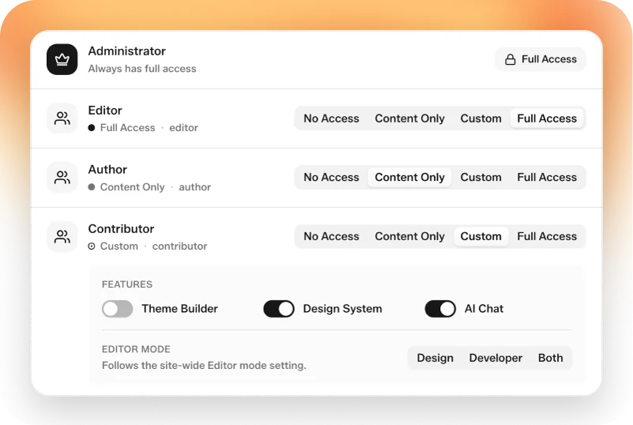Click the Theme Builder label
The image size is (633, 425).
point(179,309)
